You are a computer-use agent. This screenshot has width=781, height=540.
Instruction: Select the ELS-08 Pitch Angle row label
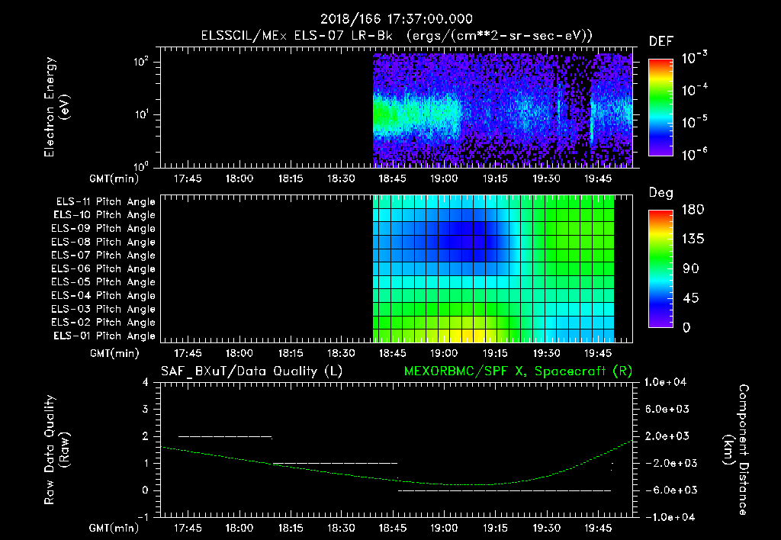point(103,242)
